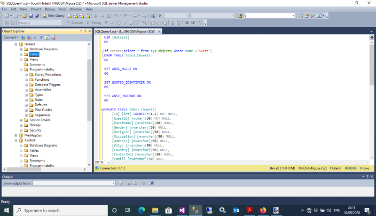
Task: Select the Views folder under Hotels1
Action: click(33, 59)
